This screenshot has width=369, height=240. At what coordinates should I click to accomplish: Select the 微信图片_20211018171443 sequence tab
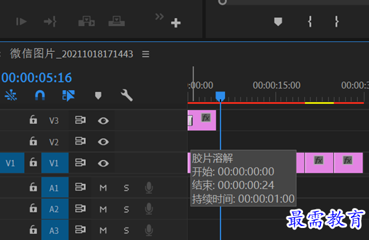[71, 54]
